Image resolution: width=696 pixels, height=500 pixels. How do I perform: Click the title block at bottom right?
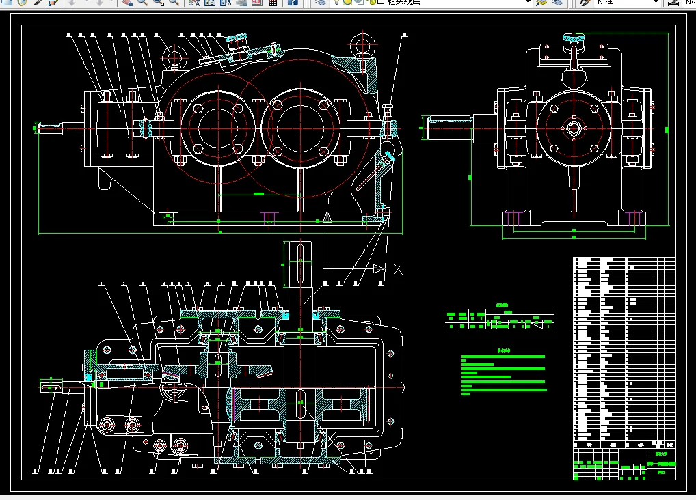(x=624, y=464)
